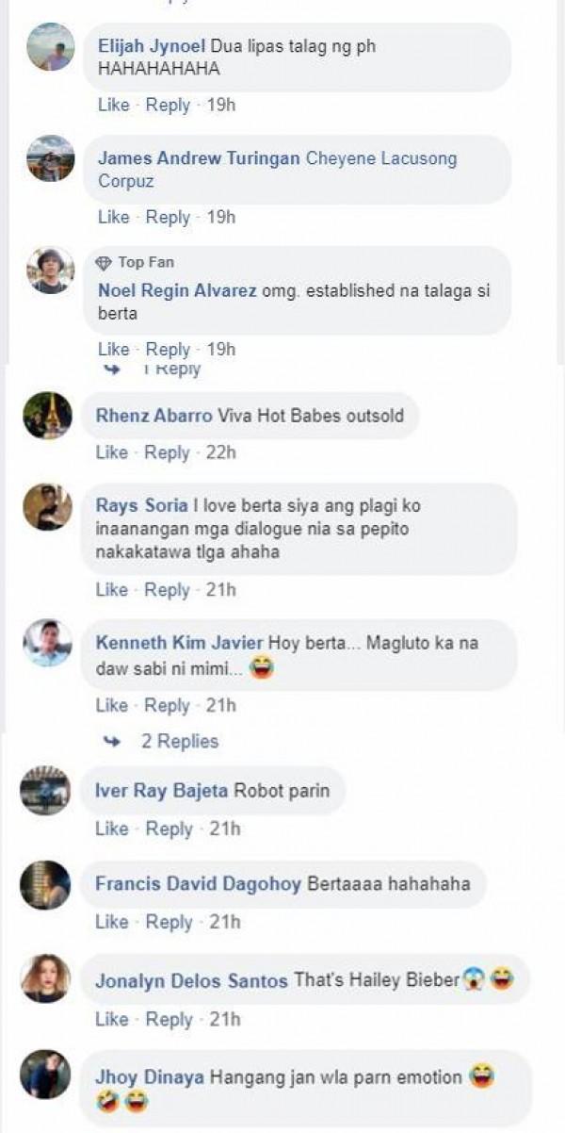Click Rhenz Abarro's profile avatar
This screenshot has width=565, height=1133.
(x=47, y=416)
